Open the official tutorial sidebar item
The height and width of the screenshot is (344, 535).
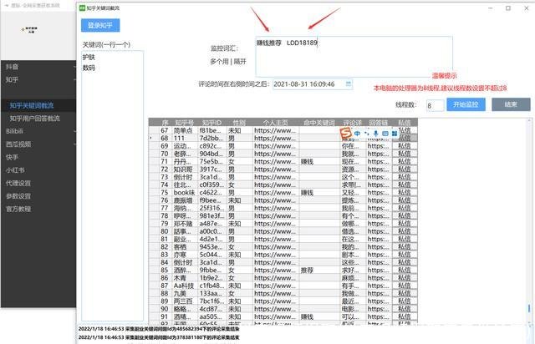38,209
